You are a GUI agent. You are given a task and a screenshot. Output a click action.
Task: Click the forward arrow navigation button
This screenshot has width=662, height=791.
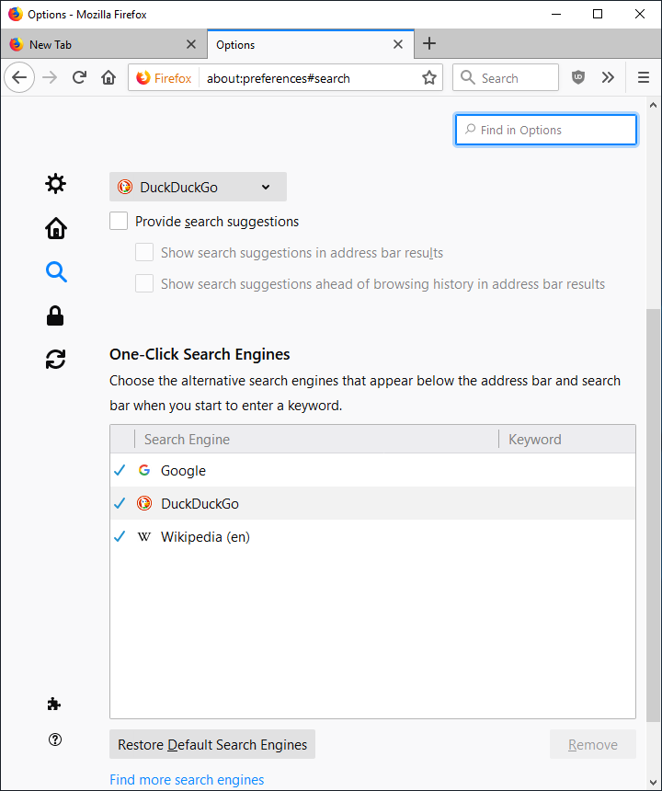[50, 77]
